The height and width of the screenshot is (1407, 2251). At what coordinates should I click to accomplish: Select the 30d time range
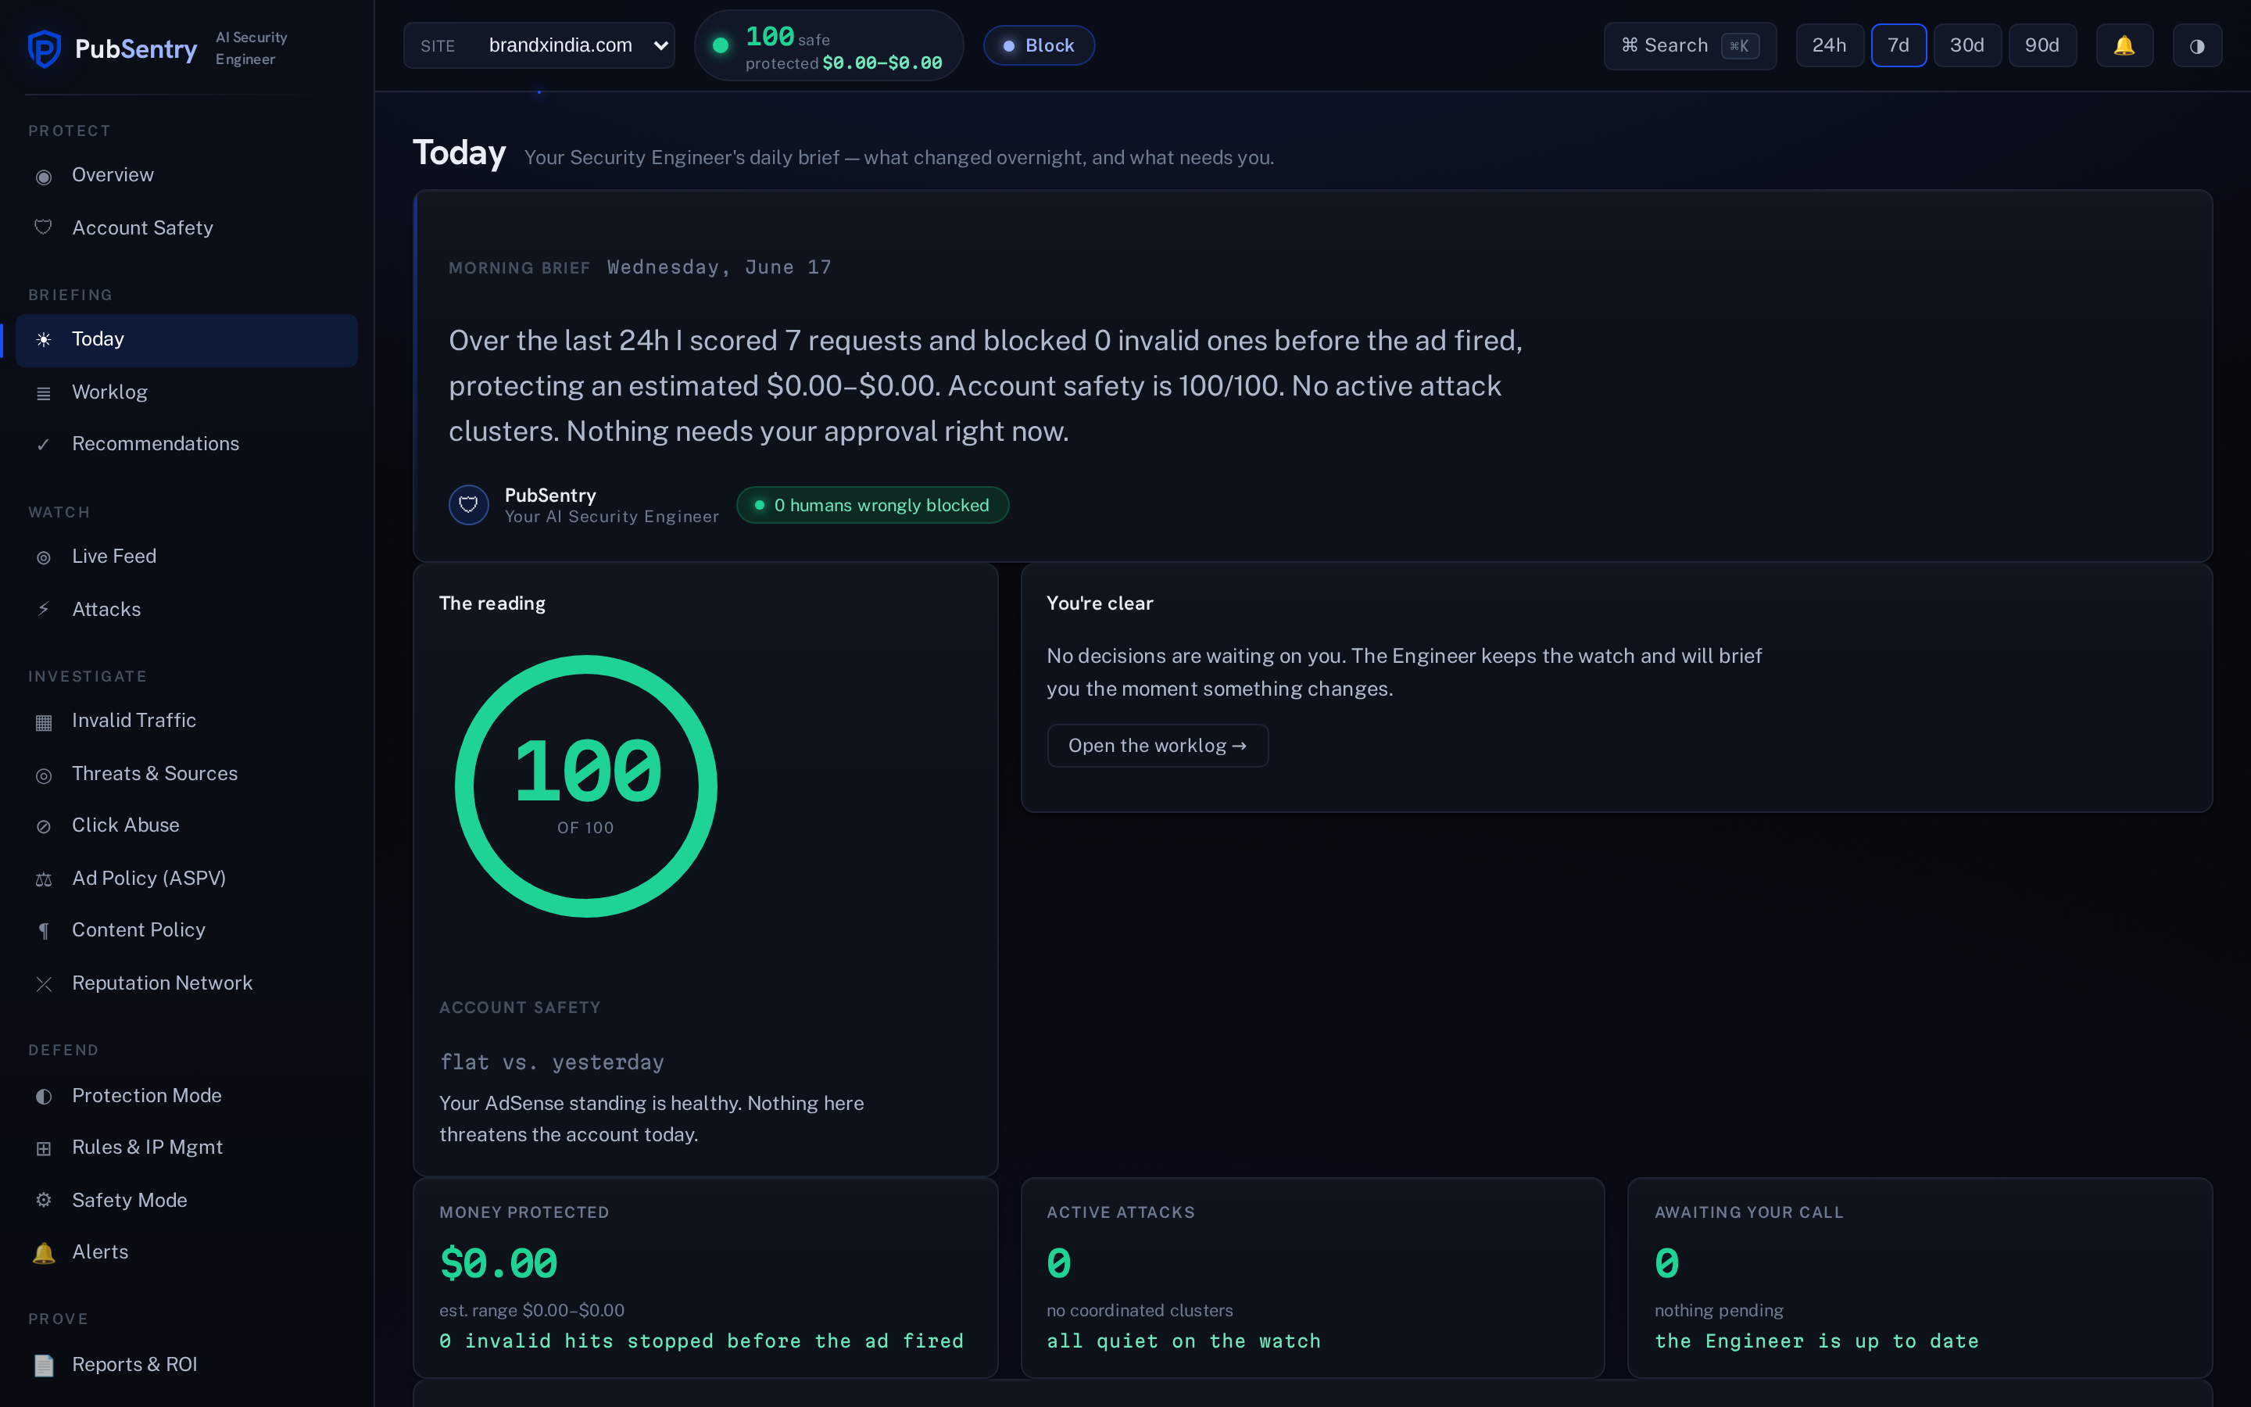pyautogui.click(x=1967, y=45)
